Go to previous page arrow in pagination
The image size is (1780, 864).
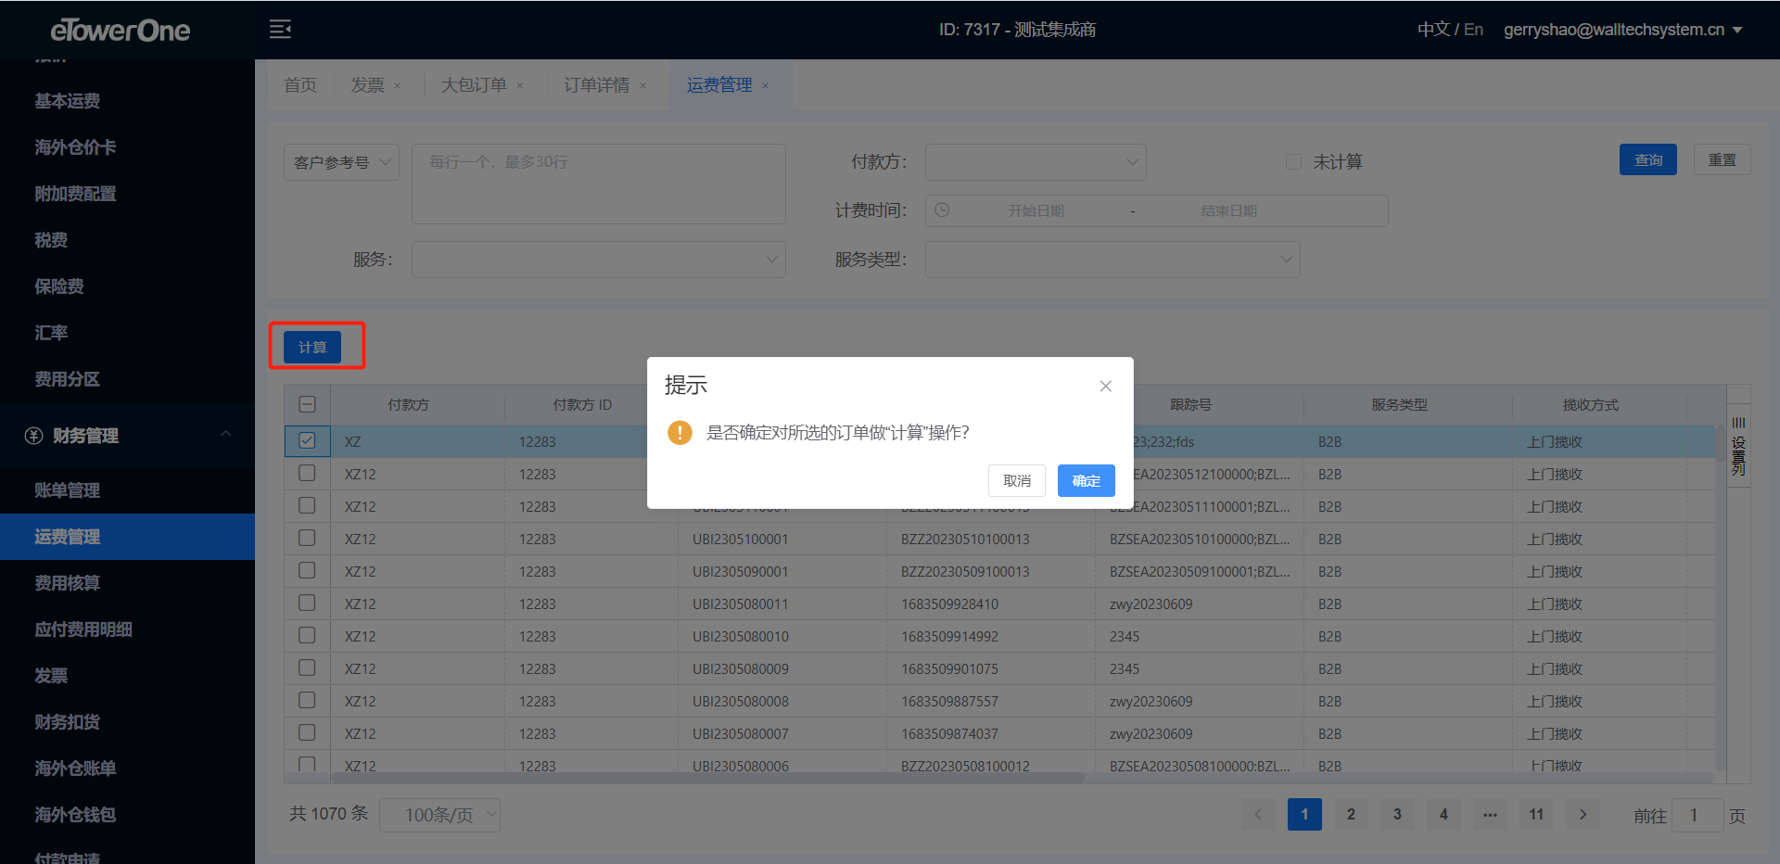[x=1258, y=815]
